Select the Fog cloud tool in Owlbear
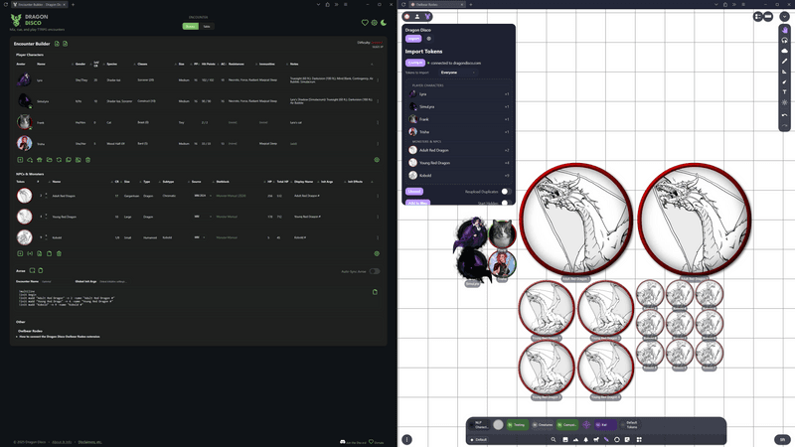Image resolution: width=795 pixels, height=447 pixels. click(784, 51)
